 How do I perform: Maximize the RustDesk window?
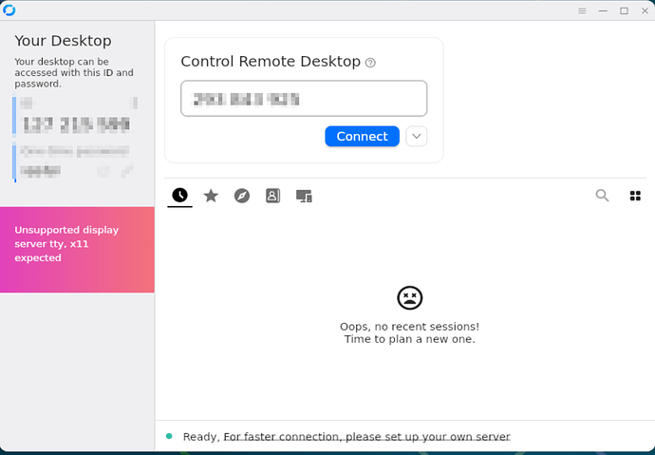(624, 10)
